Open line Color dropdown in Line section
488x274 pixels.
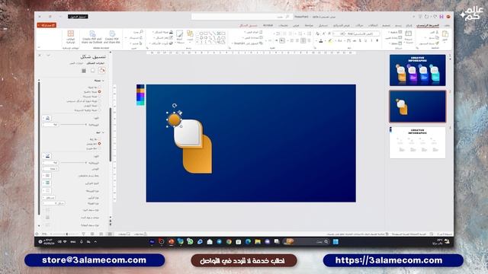pos(47,156)
